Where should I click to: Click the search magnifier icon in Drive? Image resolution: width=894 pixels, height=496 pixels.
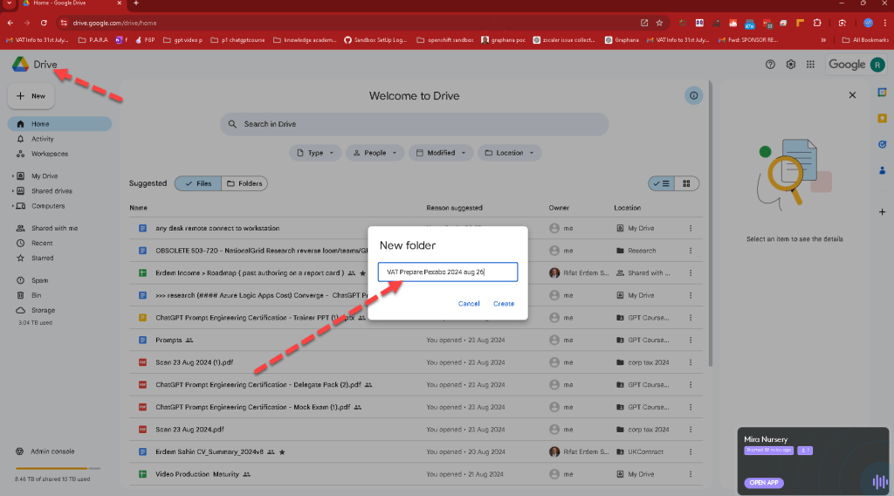pyautogui.click(x=232, y=124)
